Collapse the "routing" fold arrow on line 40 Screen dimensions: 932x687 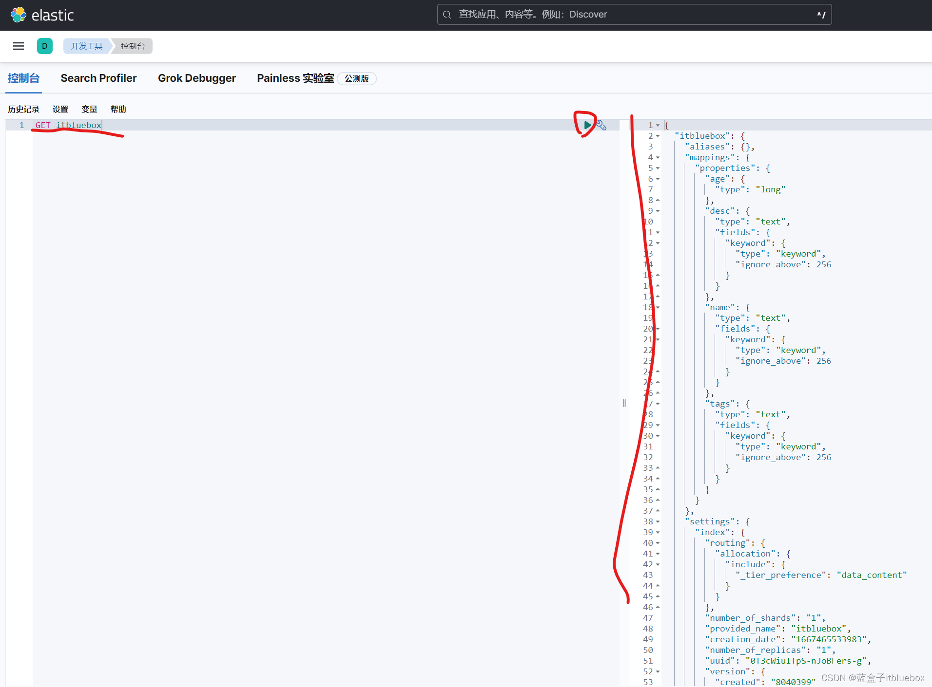(658, 543)
